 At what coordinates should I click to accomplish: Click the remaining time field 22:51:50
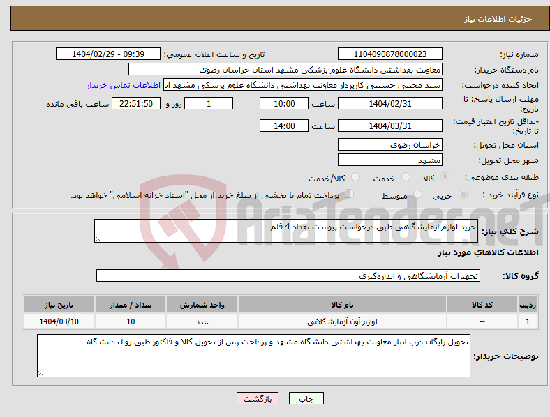(x=136, y=103)
